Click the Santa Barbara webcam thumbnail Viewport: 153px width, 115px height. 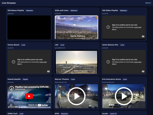coord(76,27)
